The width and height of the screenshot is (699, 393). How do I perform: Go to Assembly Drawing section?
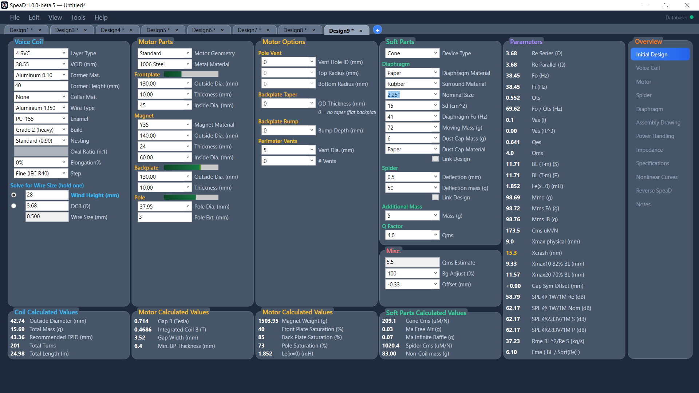coord(658,123)
